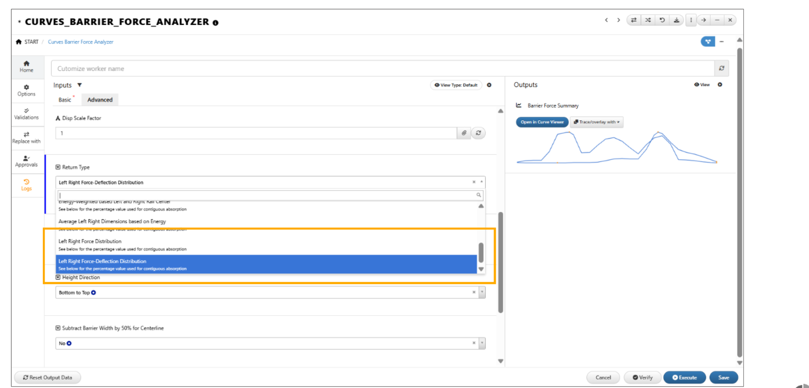Click the shuffle icon in top toolbar
This screenshot has width=809, height=388.
[648, 20]
